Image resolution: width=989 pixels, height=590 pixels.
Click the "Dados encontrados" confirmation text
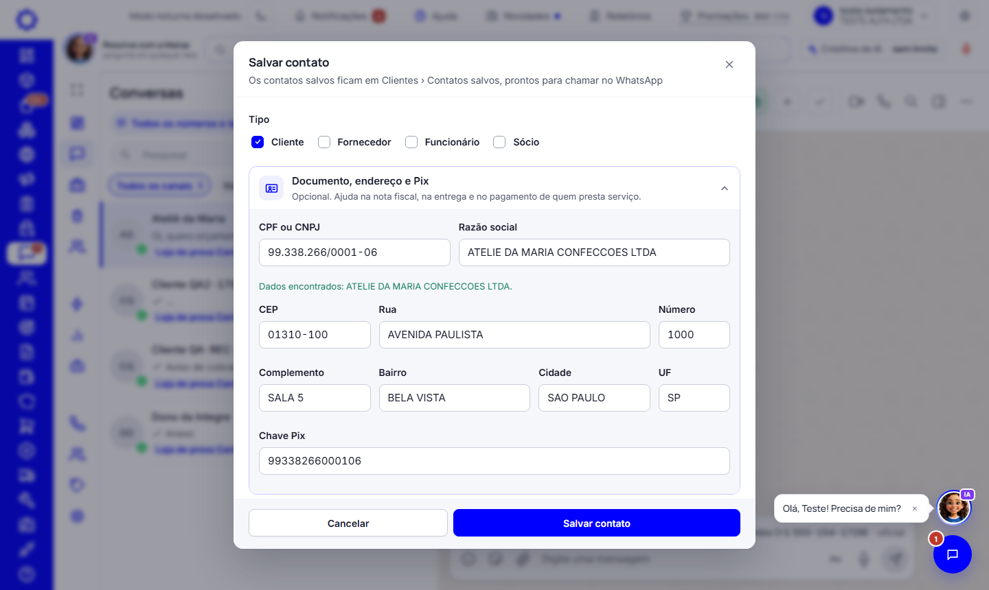point(385,286)
